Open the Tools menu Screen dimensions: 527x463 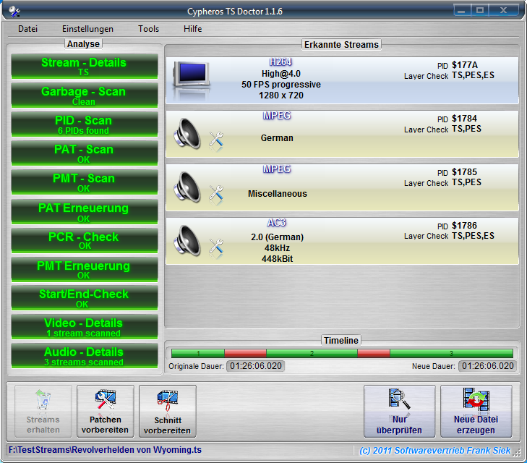(x=148, y=29)
